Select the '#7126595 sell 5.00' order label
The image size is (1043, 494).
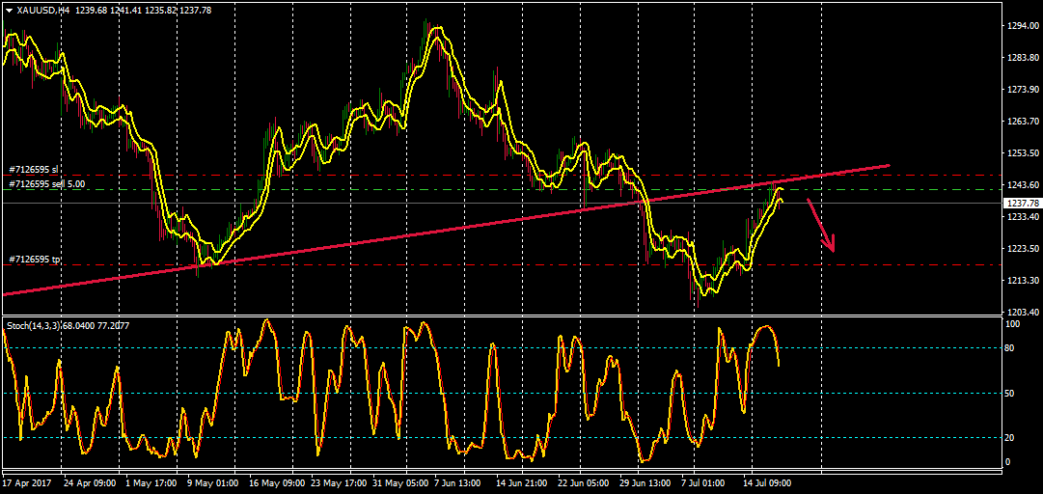pyautogui.click(x=47, y=183)
